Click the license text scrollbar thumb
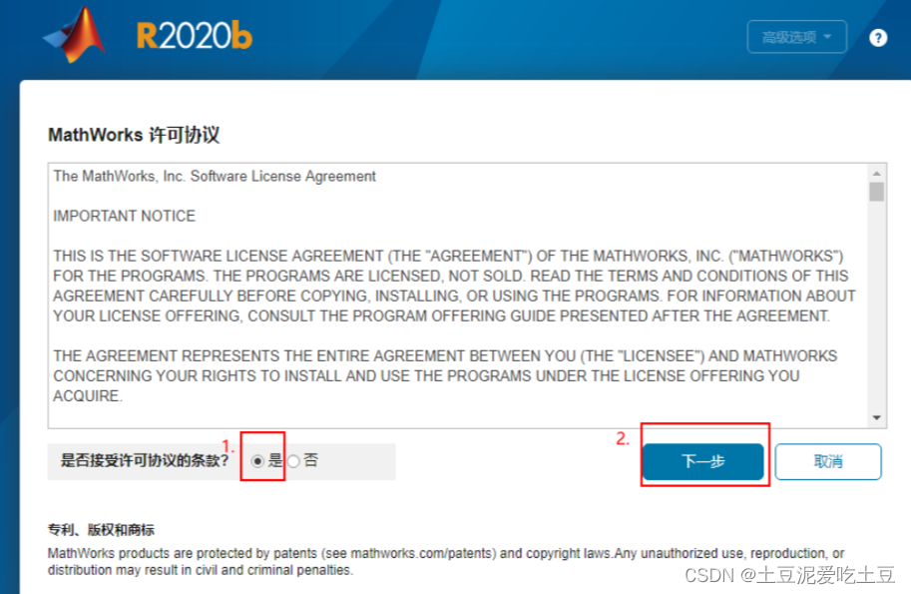Screen dimensions: 911x594 click(x=877, y=192)
